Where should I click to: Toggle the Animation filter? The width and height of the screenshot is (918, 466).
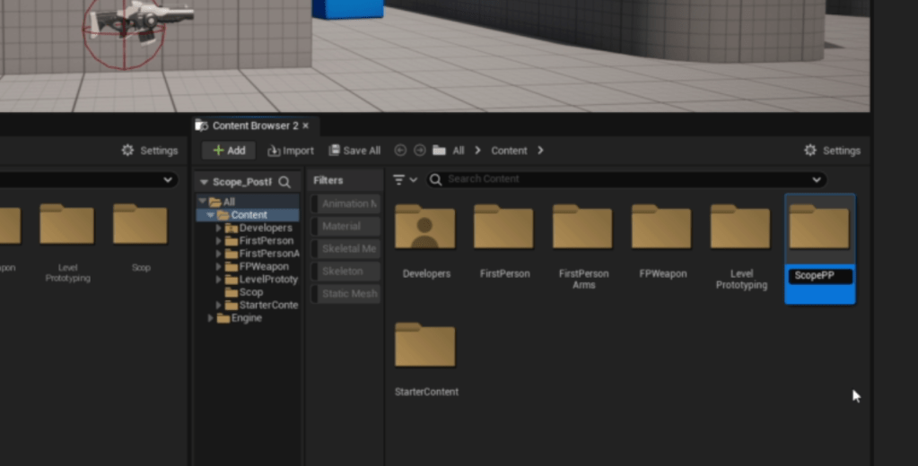click(345, 203)
